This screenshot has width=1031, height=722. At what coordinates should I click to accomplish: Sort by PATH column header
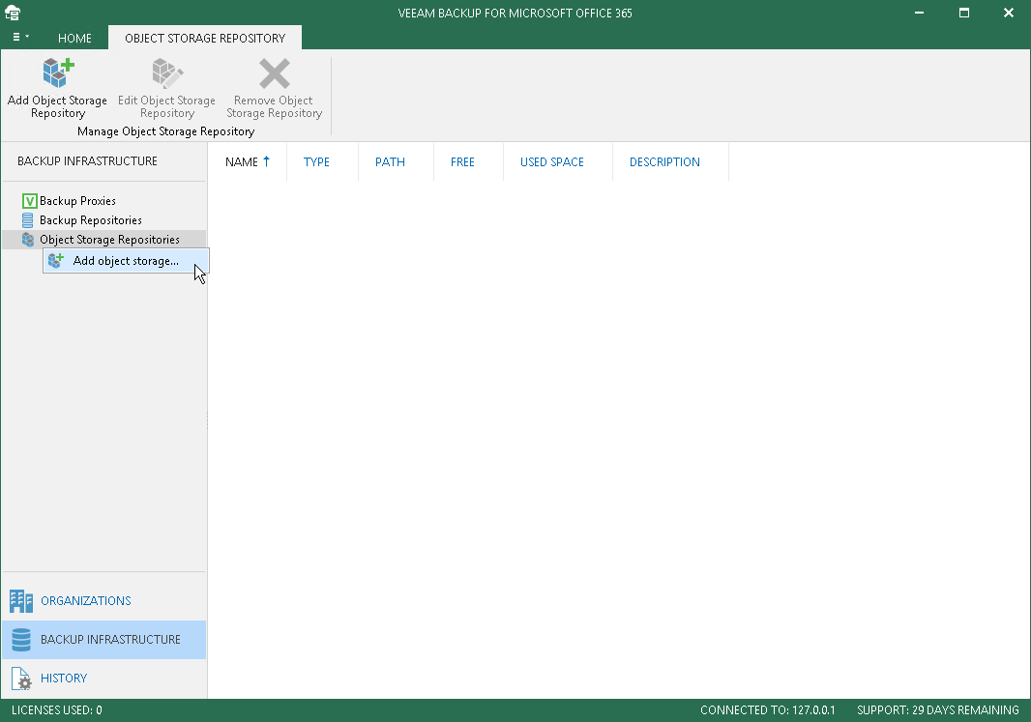tap(390, 161)
